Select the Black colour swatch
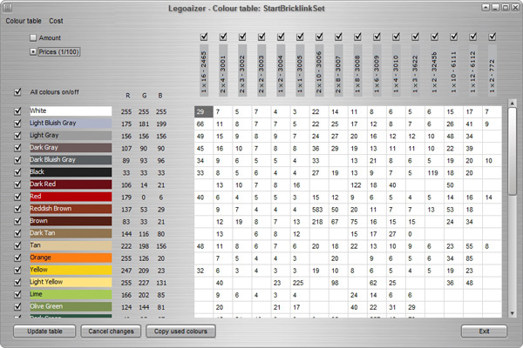523x348 pixels. 71,172
